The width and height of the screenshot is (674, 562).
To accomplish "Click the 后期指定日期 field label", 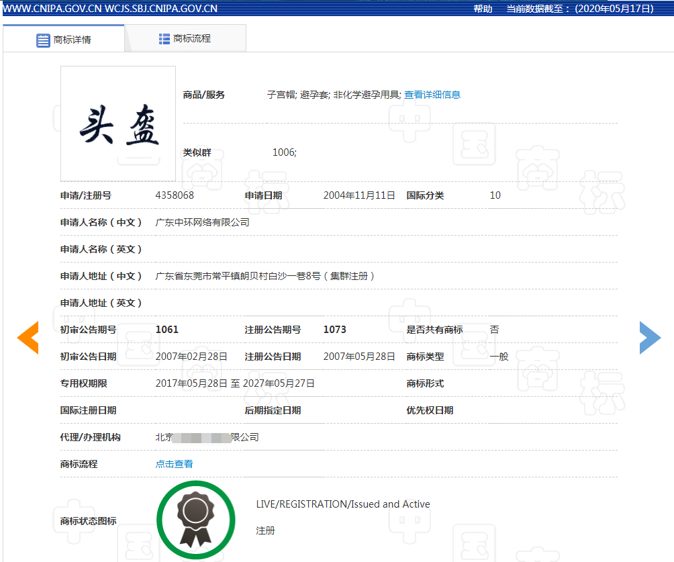I will (x=273, y=410).
